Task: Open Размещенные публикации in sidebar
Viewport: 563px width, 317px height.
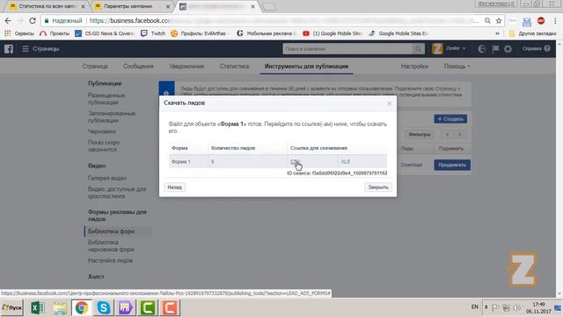Action: (106, 99)
